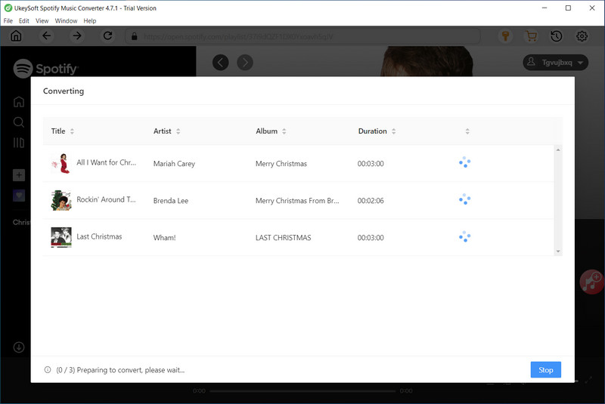Click duration '00:02:06'
Viewport: 605px width, 404px height.
(x=371, y=201)
